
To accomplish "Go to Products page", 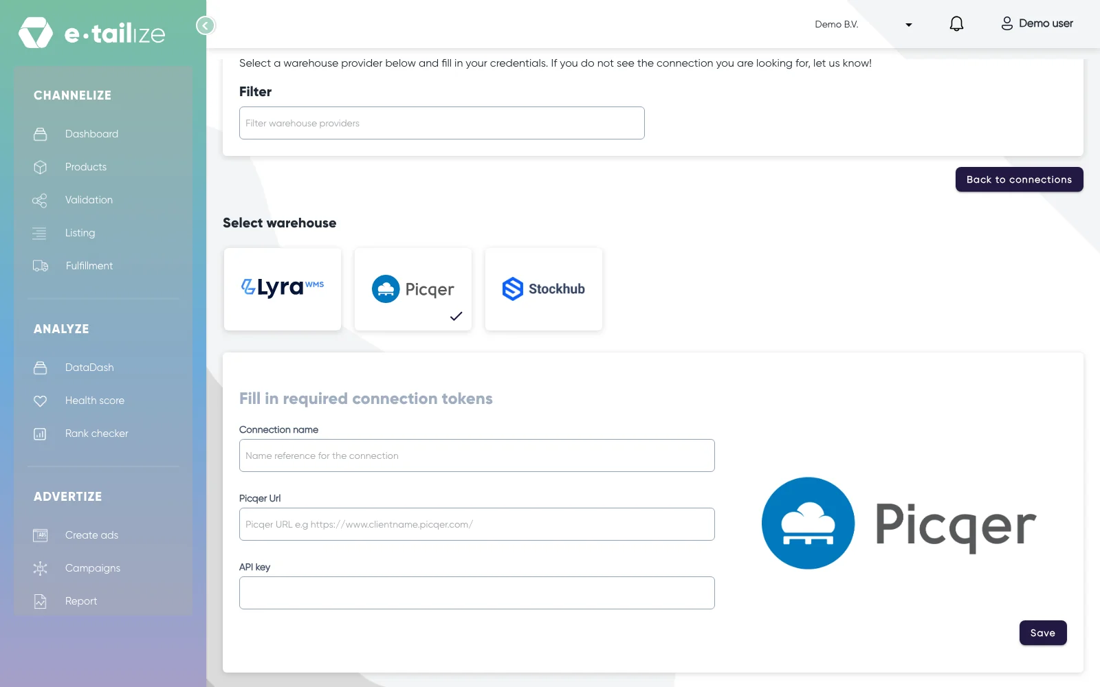I will [86, 167].
